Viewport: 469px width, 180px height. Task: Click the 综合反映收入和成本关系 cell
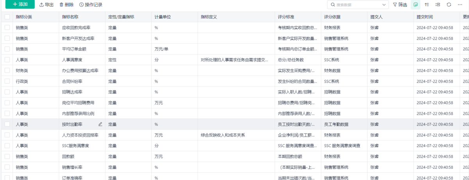[x=236, y=135]
